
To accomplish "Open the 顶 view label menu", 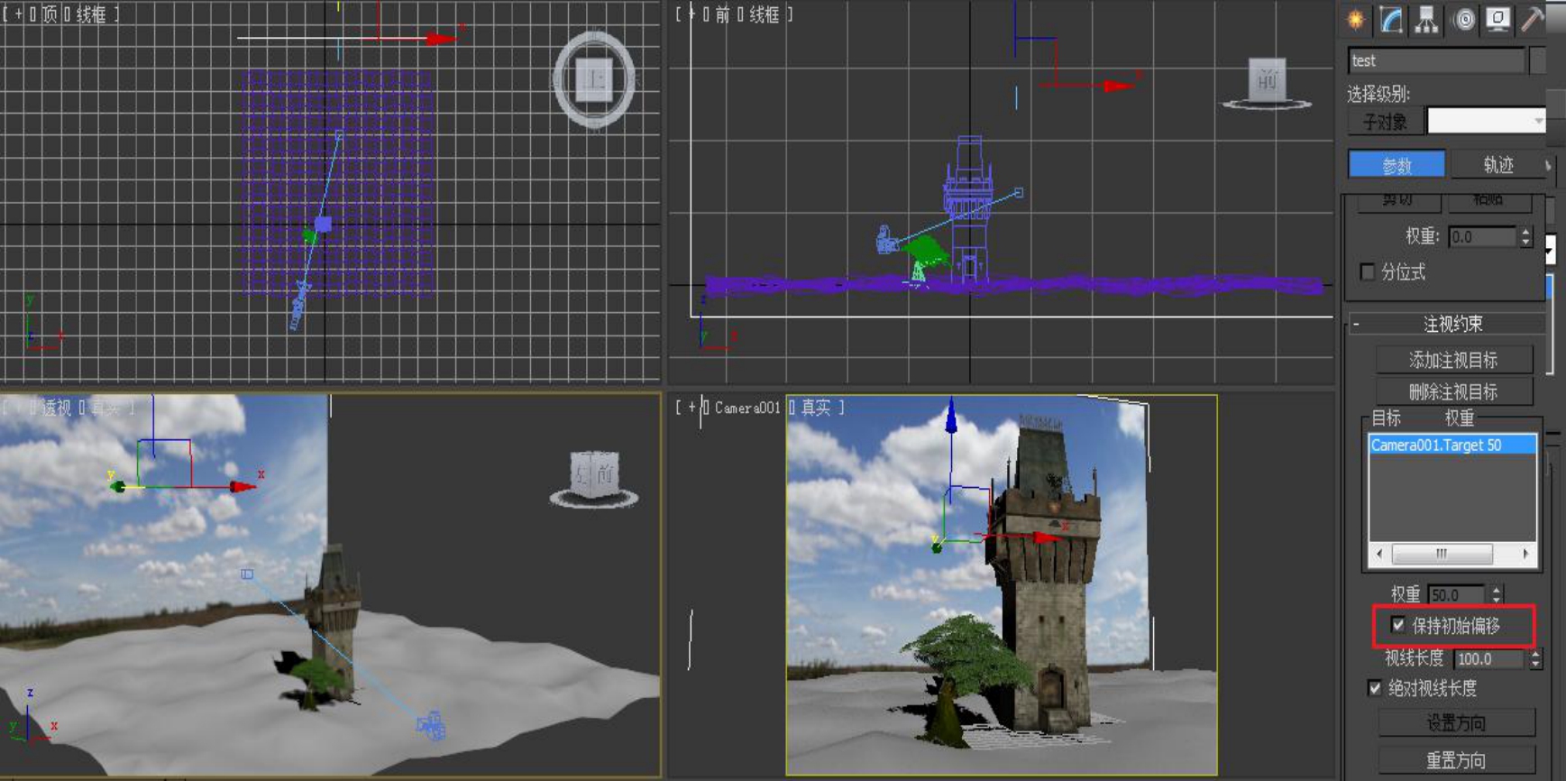I will pyautogui.click(x=50, y=14).
